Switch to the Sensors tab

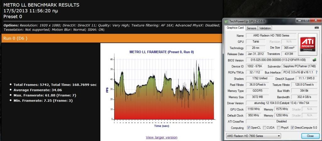pyautogui.click(x=251, y=28)
